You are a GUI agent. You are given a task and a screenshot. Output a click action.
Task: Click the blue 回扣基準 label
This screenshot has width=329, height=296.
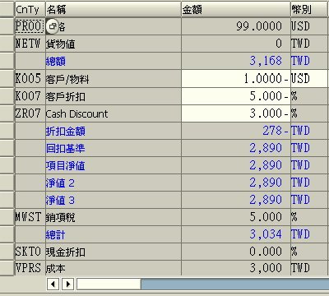66,149
